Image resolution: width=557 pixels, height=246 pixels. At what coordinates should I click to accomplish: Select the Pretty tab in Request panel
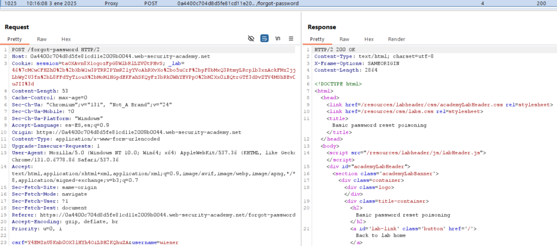point(15,39)
